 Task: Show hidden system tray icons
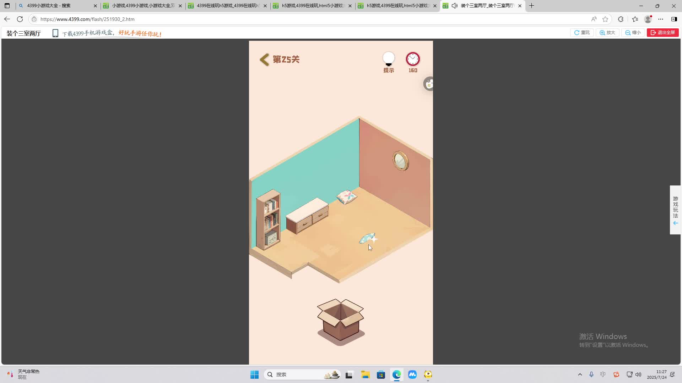(x=580, y=374)
